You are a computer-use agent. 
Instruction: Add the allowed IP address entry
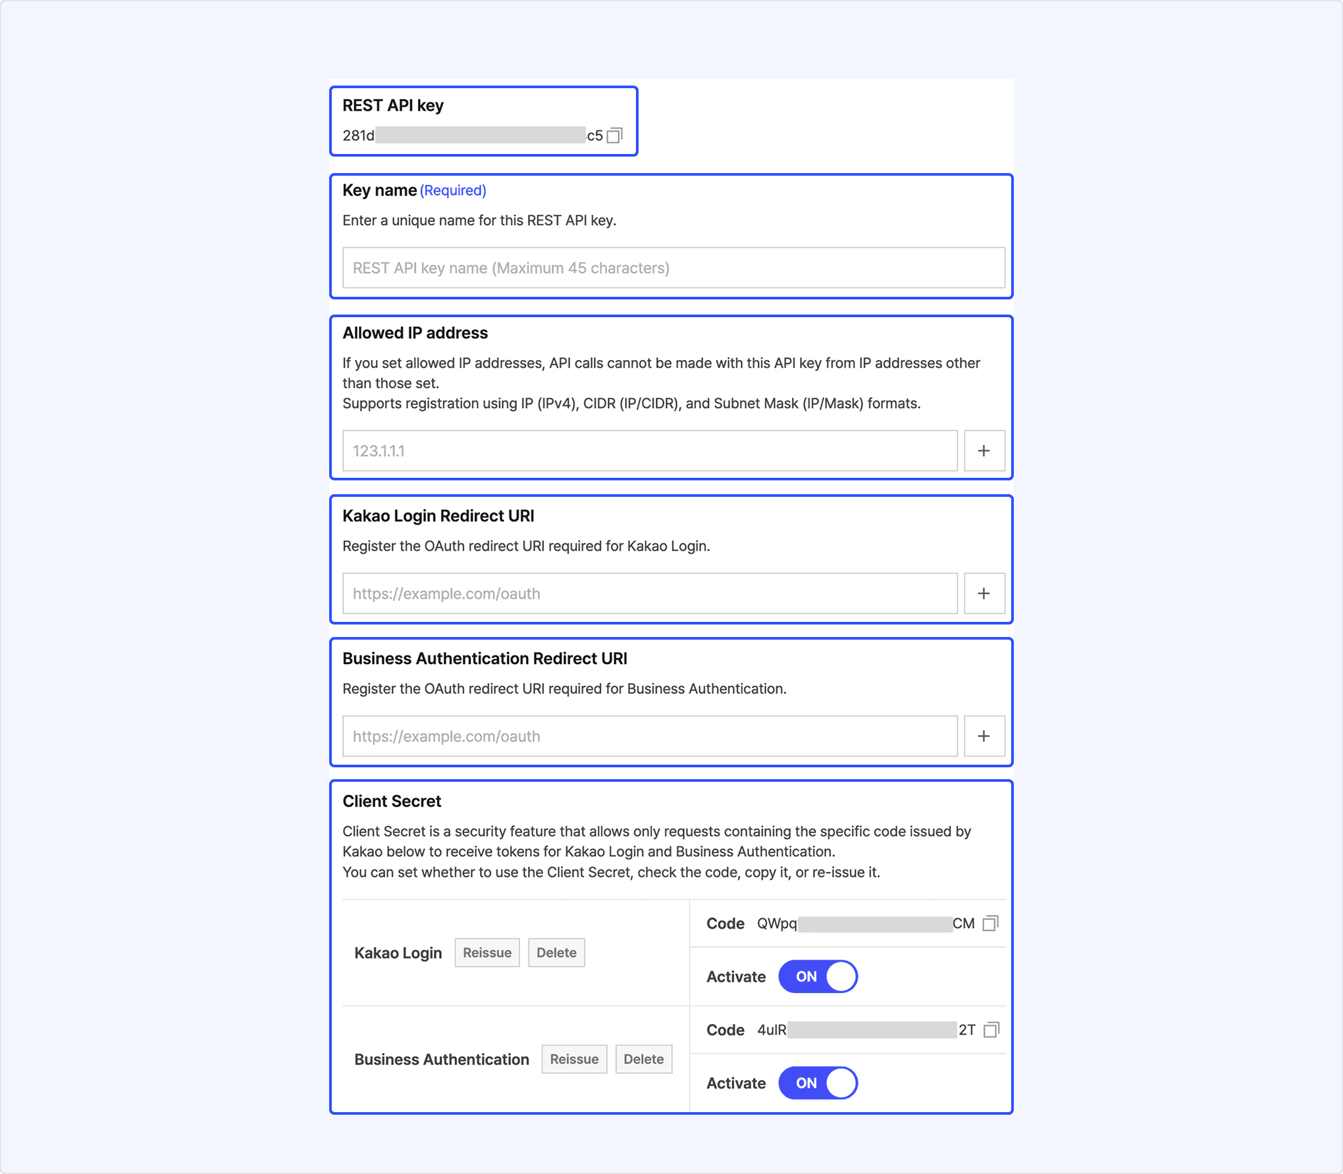pos(984,451)
